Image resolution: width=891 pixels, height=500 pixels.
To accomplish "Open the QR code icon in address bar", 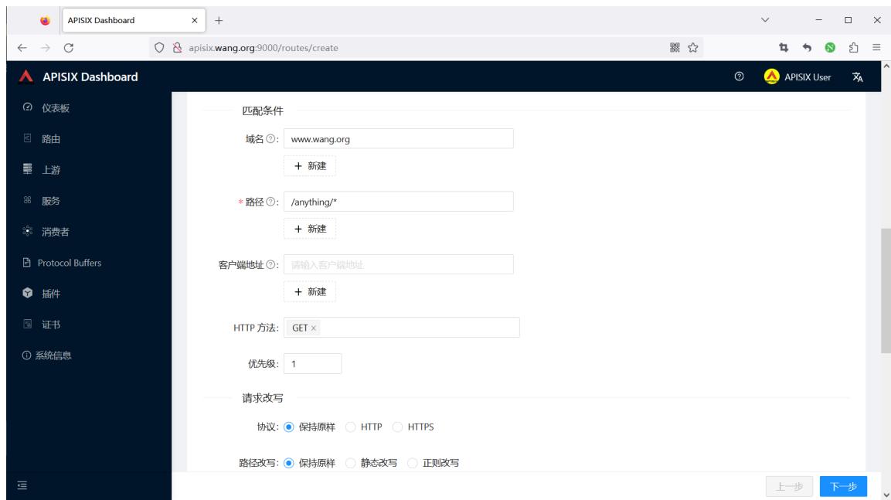I will point(675,48).
